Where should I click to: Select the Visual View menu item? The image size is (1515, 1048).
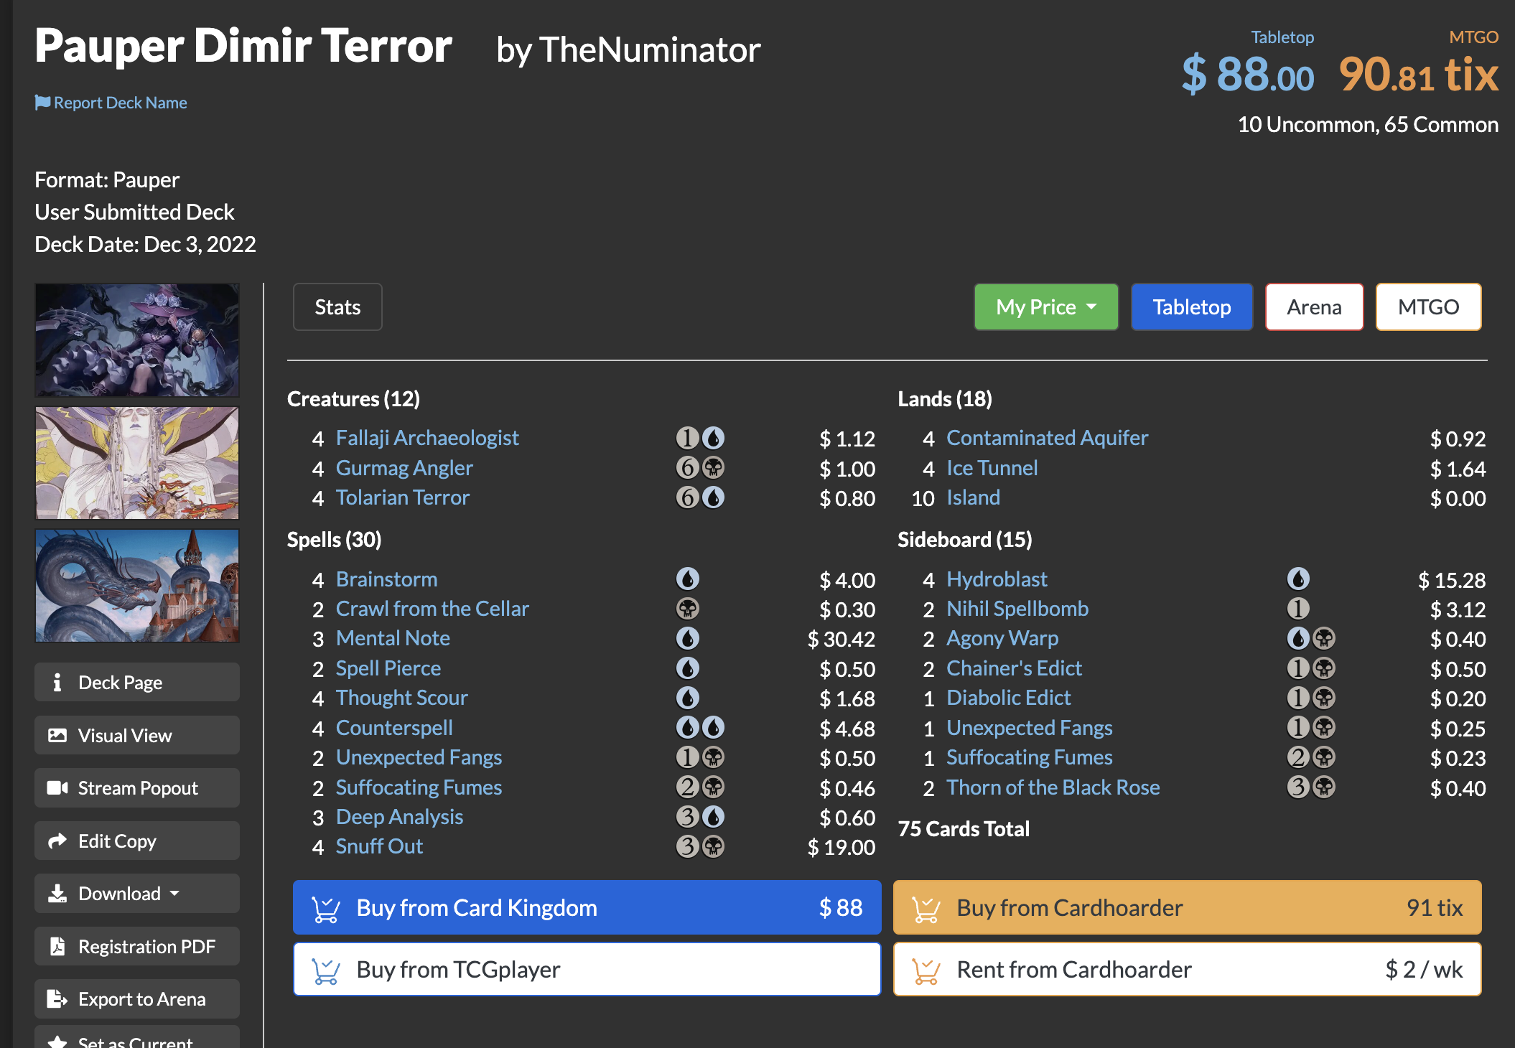click(137, 735)
